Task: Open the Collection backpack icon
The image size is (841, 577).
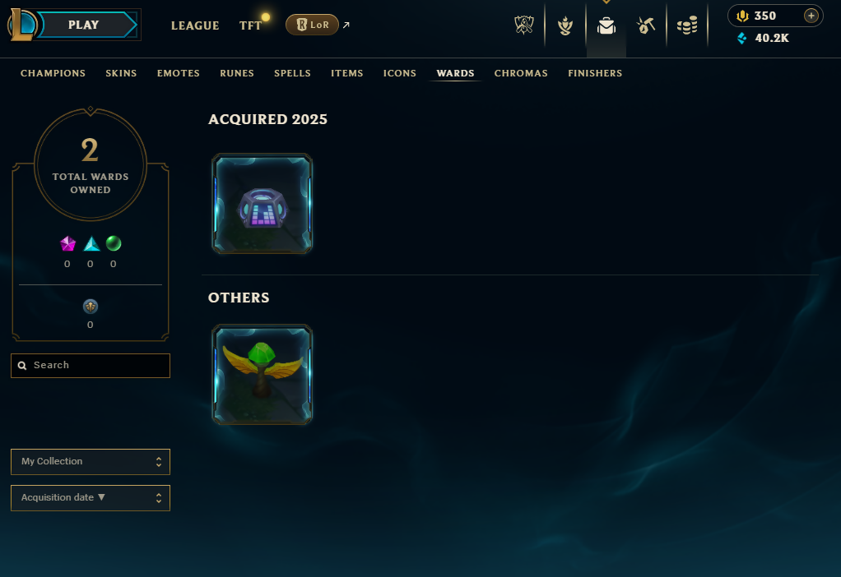Action: pos(606,25)
